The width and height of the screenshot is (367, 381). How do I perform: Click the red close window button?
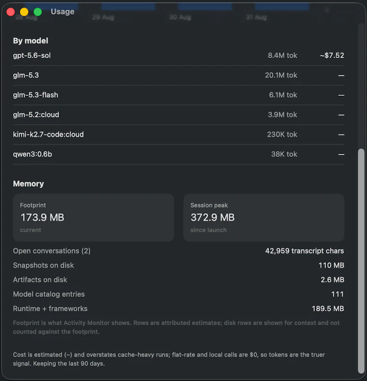pos(11,12)
